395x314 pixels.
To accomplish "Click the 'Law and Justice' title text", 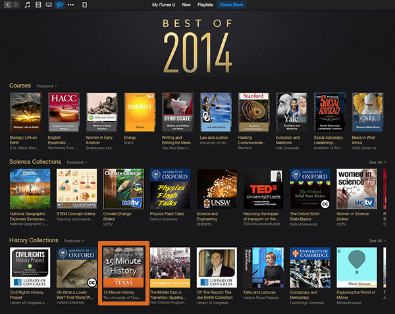I will pos(214,138).
